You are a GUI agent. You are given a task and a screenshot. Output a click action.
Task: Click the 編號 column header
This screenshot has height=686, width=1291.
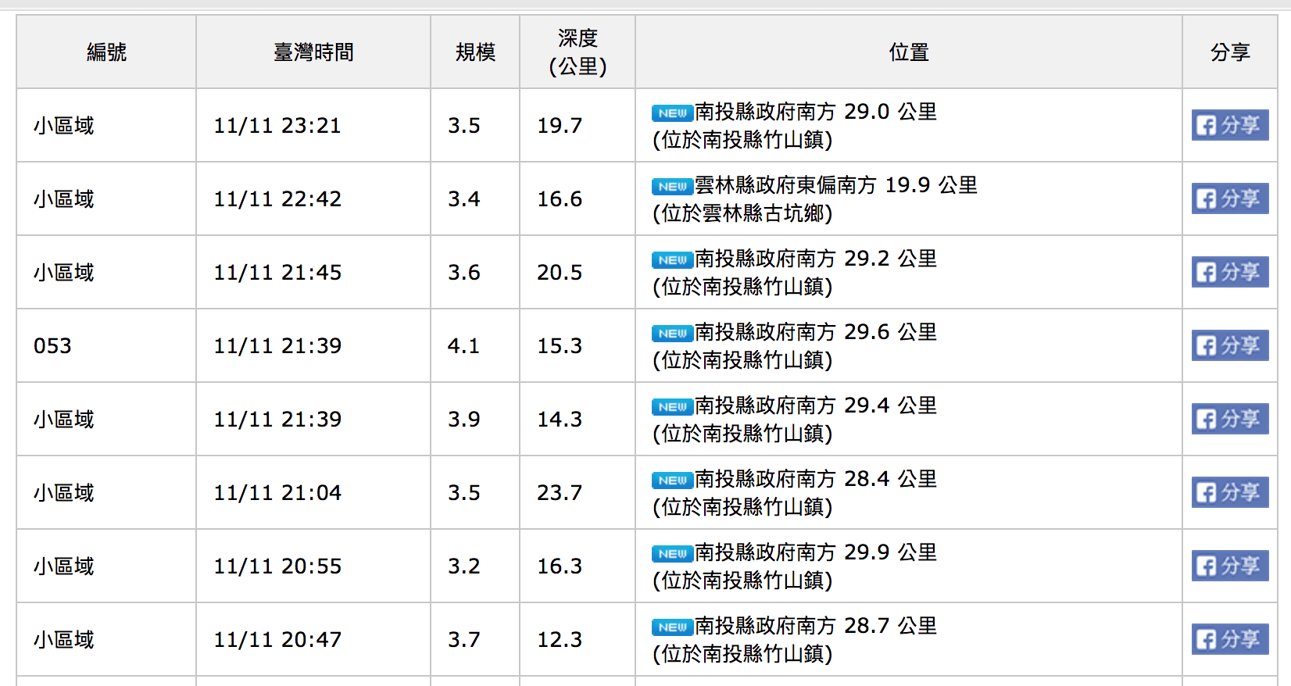pyautogui.click(x=106, y=52)
